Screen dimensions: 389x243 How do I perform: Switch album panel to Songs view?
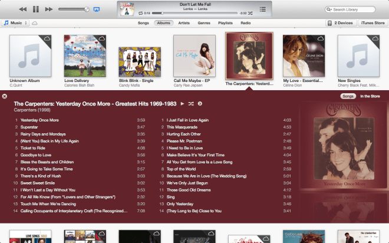click(348, 96)
